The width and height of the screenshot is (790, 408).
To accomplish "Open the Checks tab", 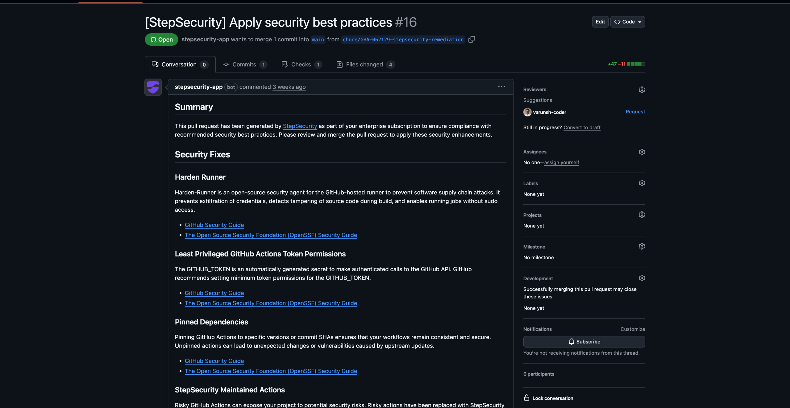I will (301, 64).
